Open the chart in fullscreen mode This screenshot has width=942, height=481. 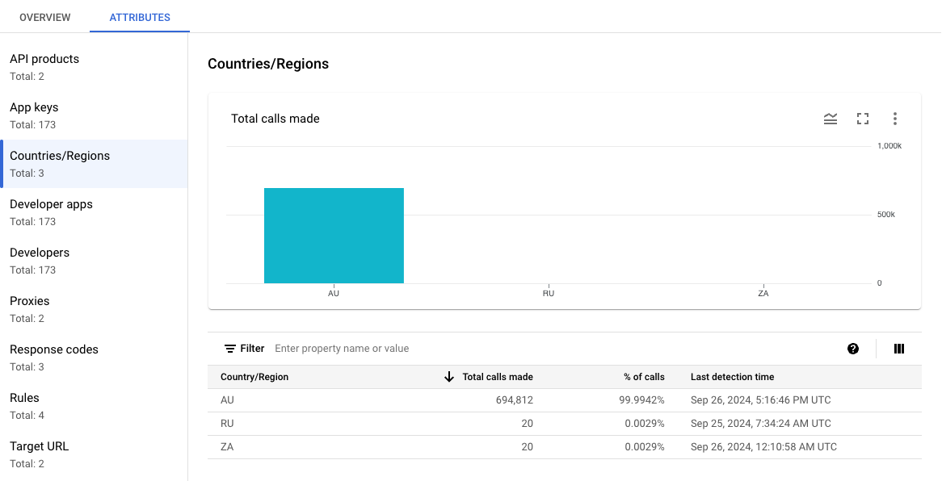(x=863, y=119)
